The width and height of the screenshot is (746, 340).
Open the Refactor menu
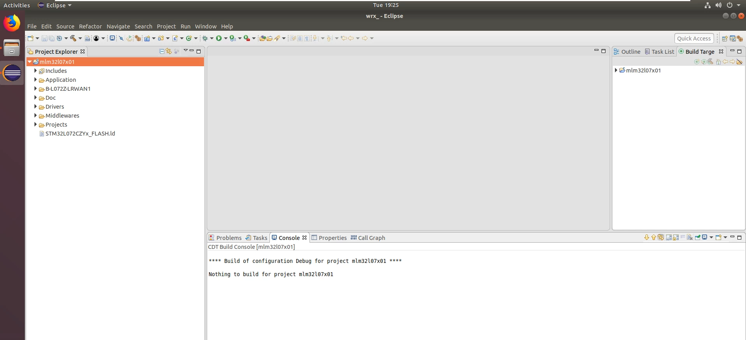point(90,26)
